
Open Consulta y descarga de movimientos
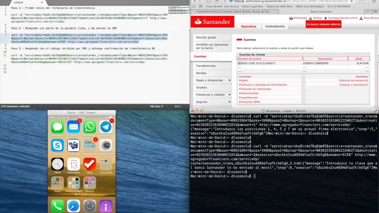click(x=264, y=85)
